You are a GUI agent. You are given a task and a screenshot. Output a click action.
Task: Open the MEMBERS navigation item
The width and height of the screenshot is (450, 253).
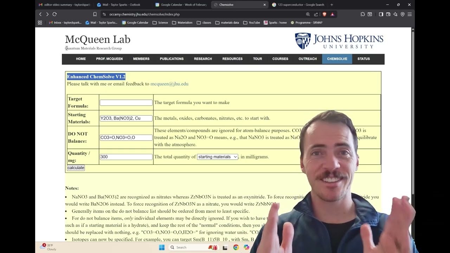pos(141,59)
